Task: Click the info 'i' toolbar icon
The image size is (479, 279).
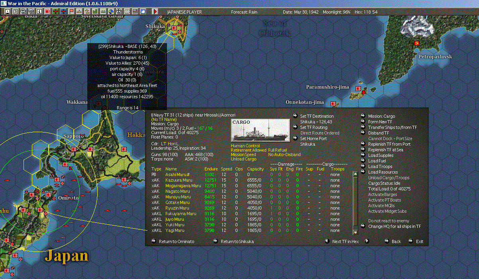Action: pos(39,12)
